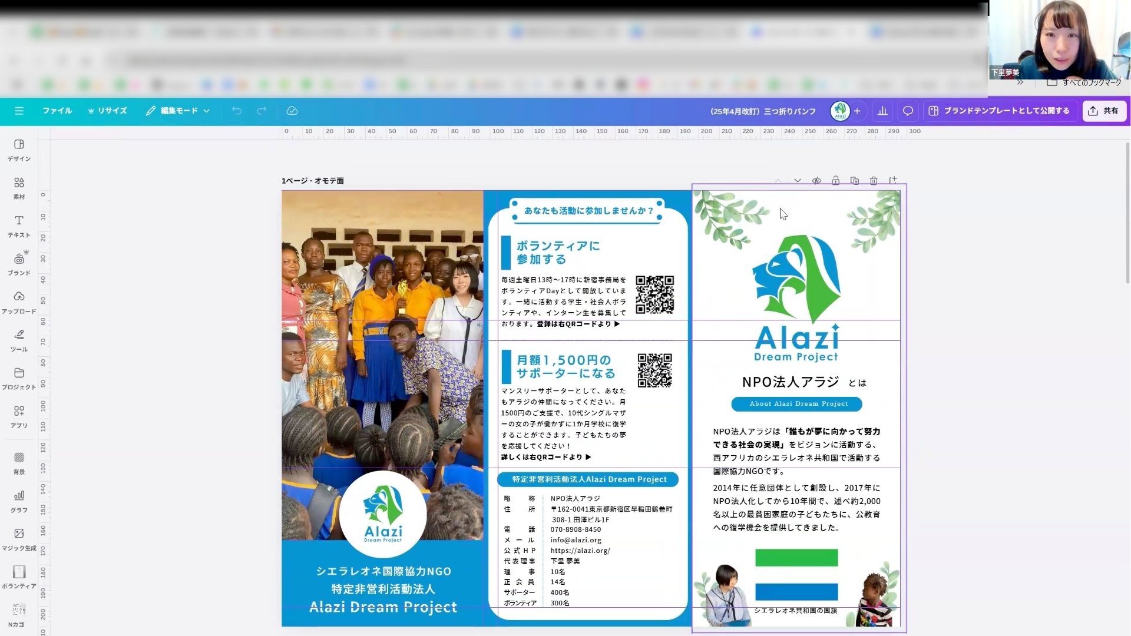
Task: Select the volunteer QR code
Action: [x=654, y=294]
